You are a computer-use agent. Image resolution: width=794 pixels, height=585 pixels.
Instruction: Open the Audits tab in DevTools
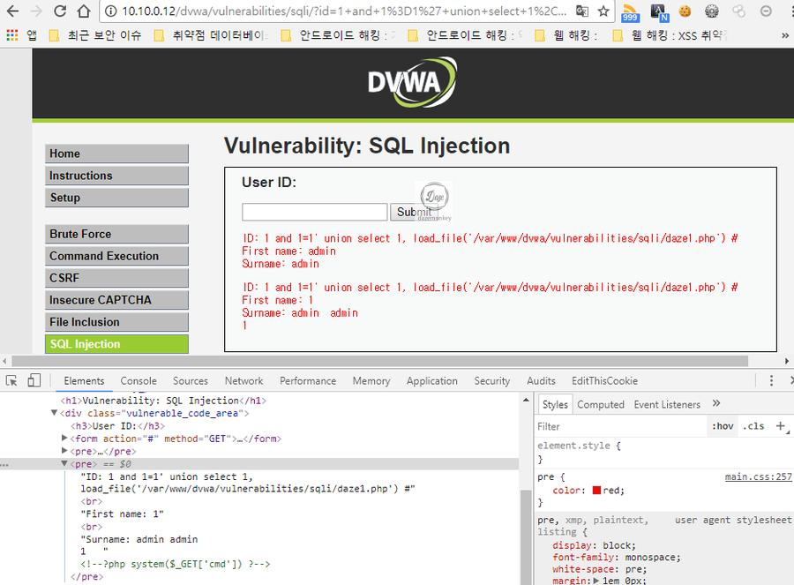click(x=541, y=380)
